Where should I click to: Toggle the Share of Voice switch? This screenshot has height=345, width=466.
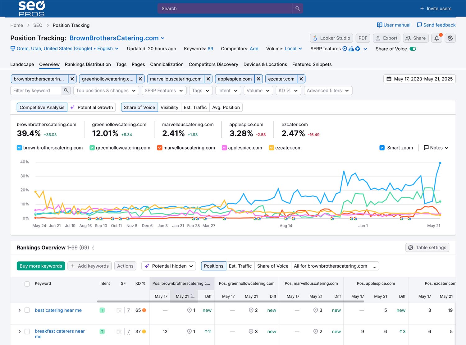(x=413, y=49)
